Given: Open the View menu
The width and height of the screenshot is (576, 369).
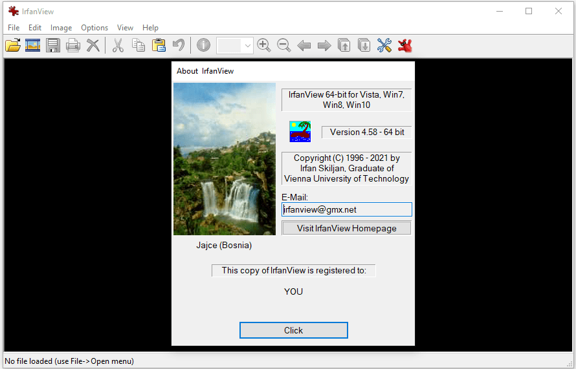Looking at the screenshot, I should 125,28.
